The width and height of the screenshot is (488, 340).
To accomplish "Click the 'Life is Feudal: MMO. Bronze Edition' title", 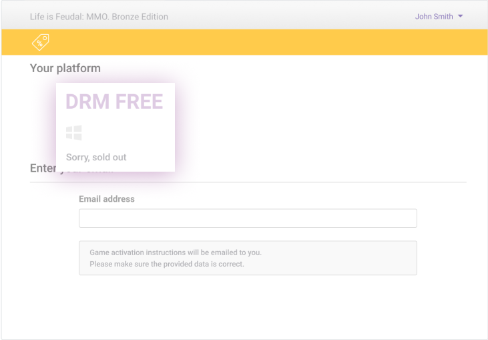I will coord(99,17).
